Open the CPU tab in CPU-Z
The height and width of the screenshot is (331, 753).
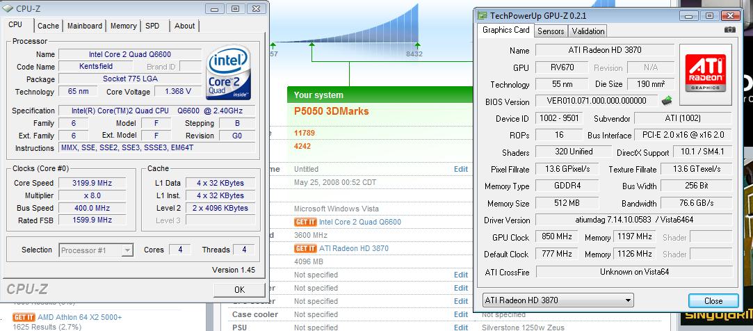pyautogui.click(x=15, y=25)
